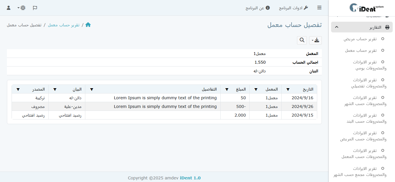
Task: Open عن البرنامج menu item
Action: tap(258, 8)
